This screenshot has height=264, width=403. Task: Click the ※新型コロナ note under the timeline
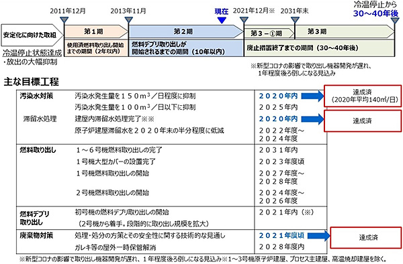(311, 70)
